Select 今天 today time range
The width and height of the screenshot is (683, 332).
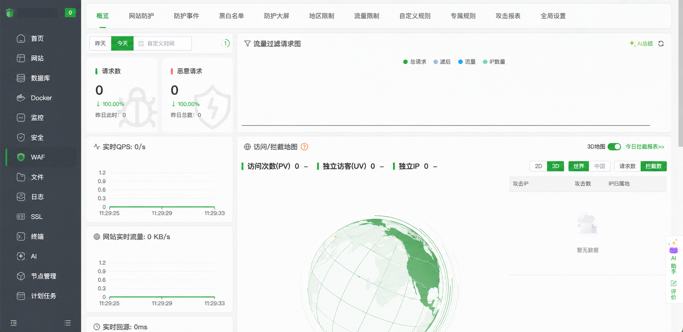click(122, 43)
